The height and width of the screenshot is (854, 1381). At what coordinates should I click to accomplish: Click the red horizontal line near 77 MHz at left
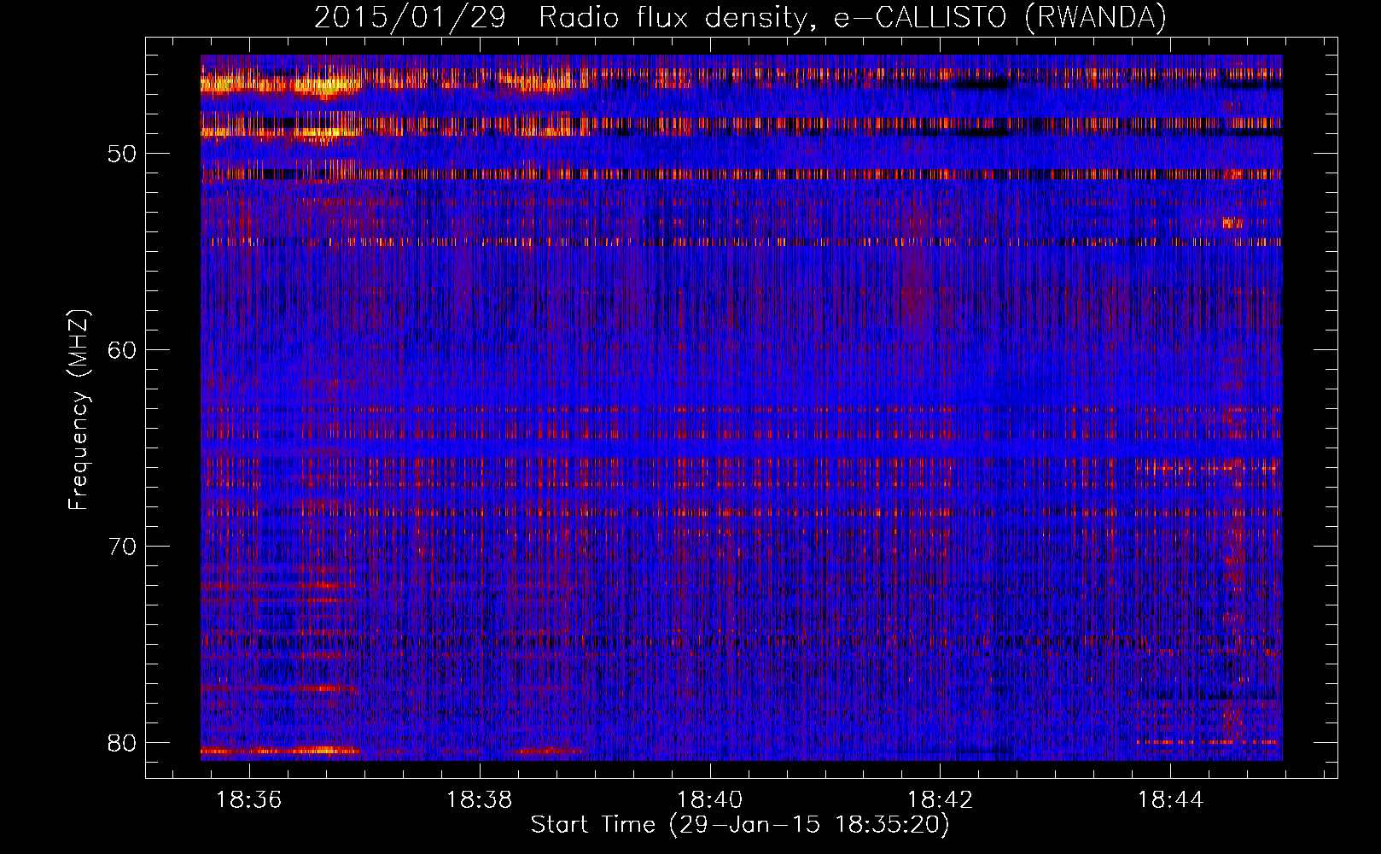(x=282, y=688)
